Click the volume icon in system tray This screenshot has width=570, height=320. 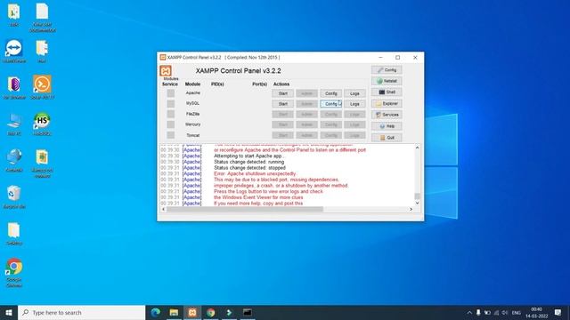click(505, 312)
